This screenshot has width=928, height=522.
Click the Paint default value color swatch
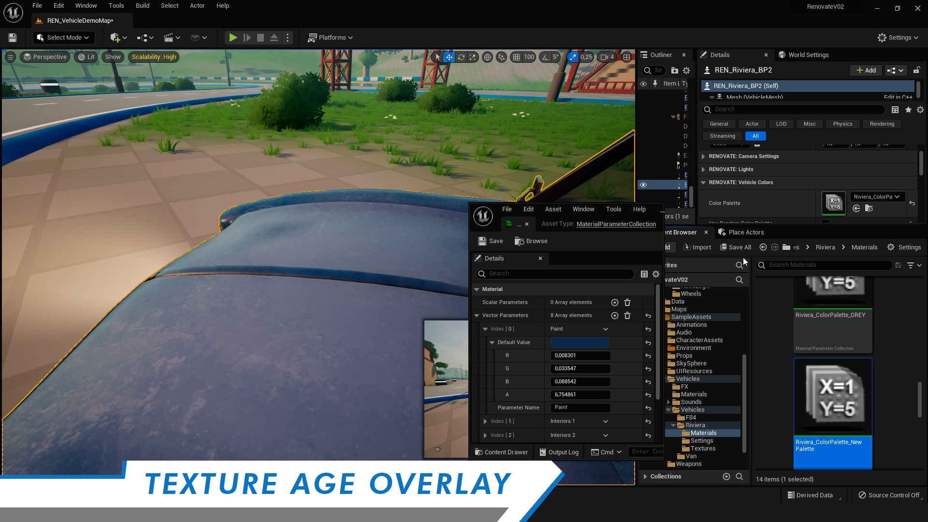point(579,342)
